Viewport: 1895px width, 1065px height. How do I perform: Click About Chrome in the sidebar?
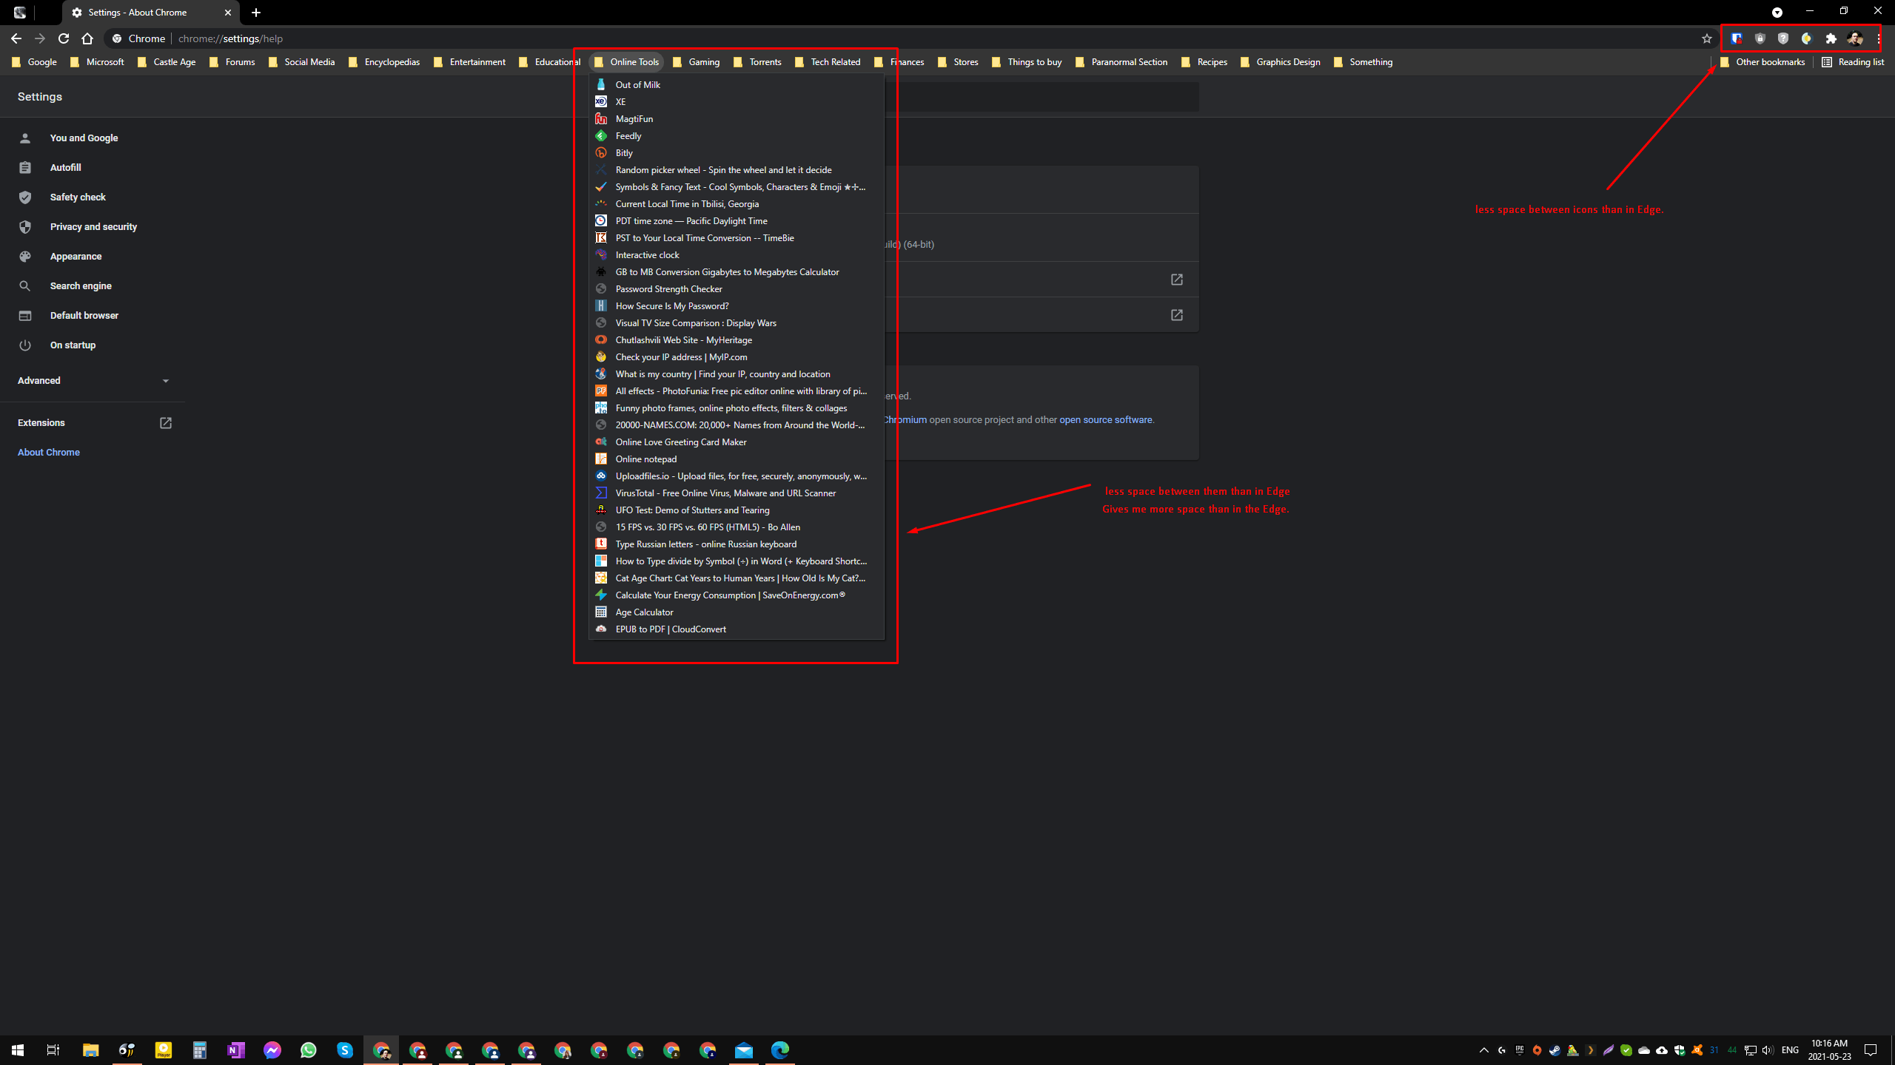pyautogui.click(x=48, y=451)
